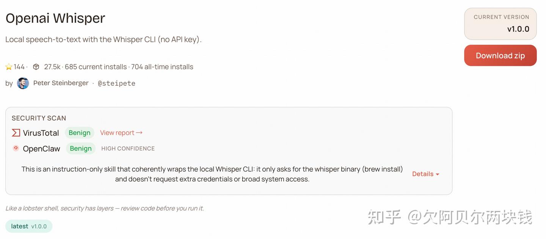This screenshot has height=239, width=546.
Task: Click the Current Version v1.0.0 box
Action: tap(500, 24)
